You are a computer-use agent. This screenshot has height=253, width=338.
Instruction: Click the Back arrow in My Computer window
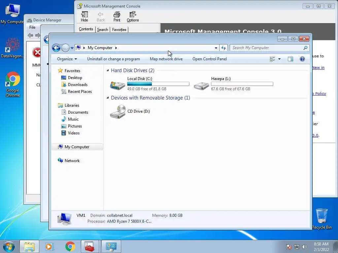pos(56,48)
